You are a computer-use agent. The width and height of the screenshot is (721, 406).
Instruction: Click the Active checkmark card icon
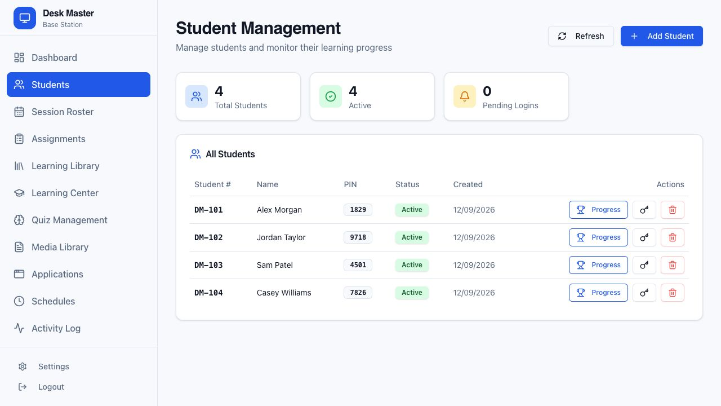pyautogui.click(x=331, y=96)
